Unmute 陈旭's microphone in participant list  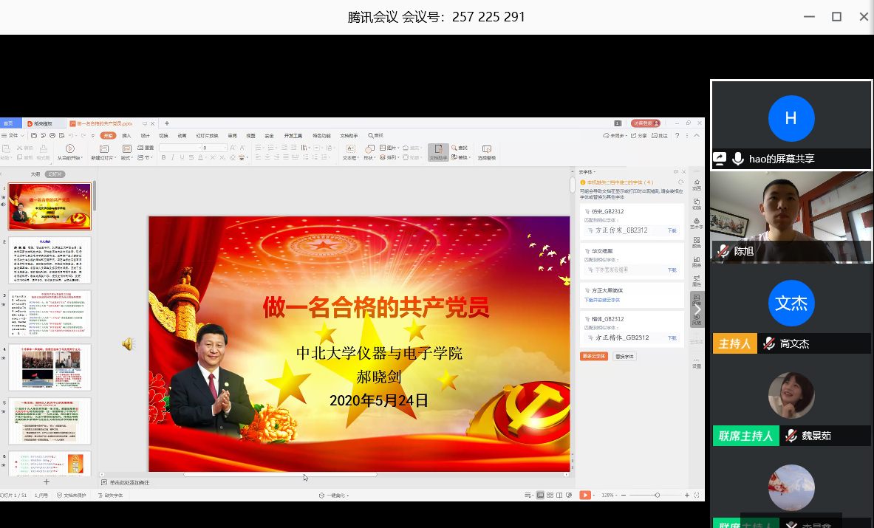pyautogui.click(x=723, y=251)
